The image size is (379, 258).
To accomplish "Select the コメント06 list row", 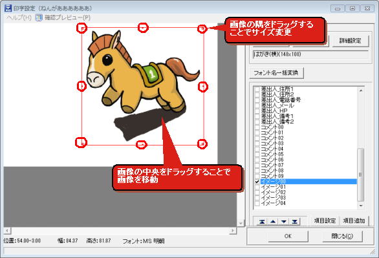I will point(308,160).
